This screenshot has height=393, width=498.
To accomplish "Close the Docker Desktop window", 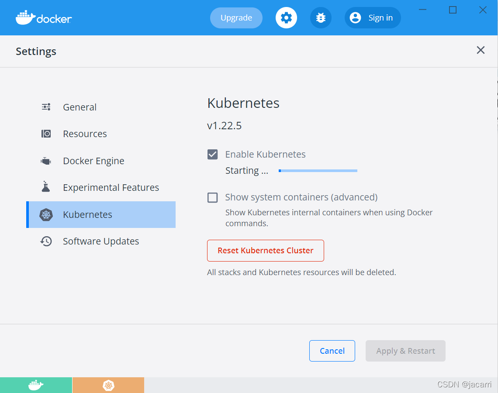I will point(483,10).
